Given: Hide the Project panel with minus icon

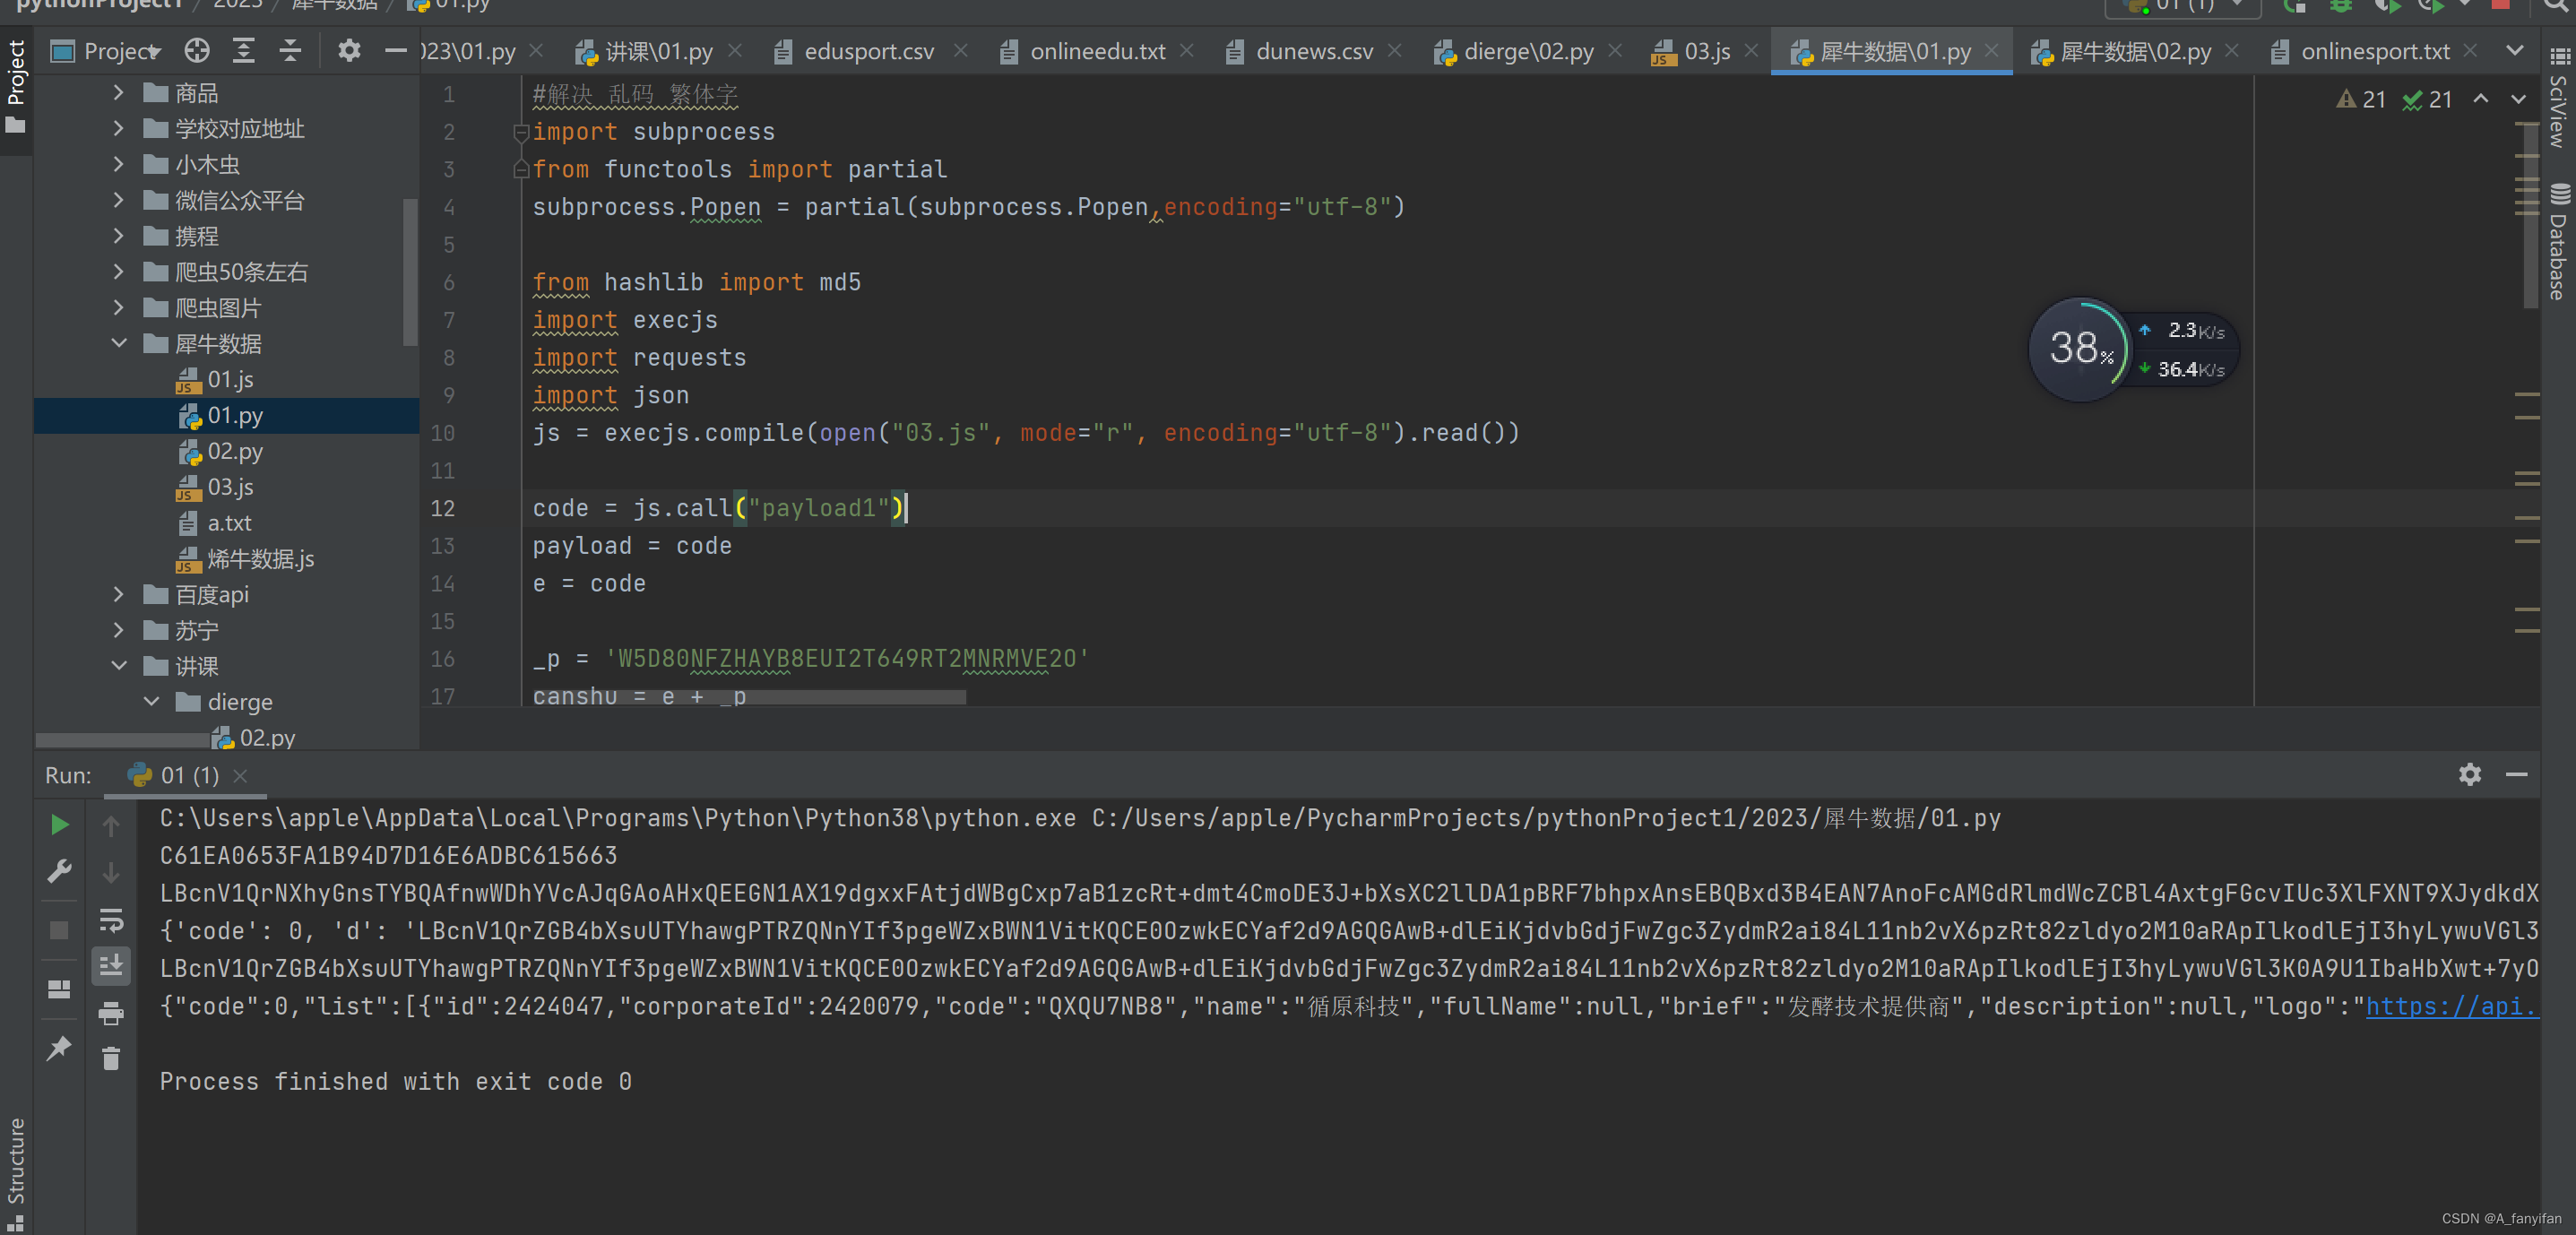Looking at the screenshot, I should point(396,50).
